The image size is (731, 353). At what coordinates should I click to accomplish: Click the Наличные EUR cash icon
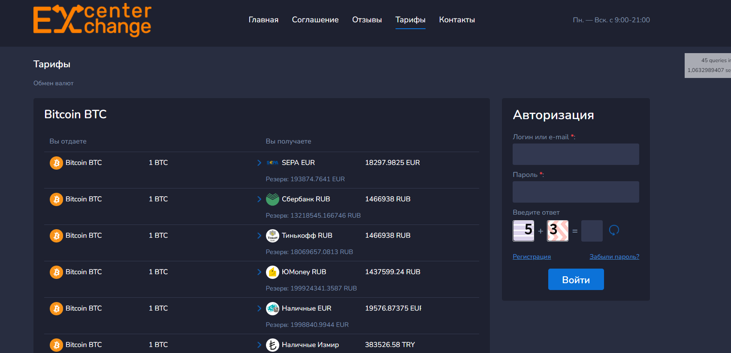[272, 308]
